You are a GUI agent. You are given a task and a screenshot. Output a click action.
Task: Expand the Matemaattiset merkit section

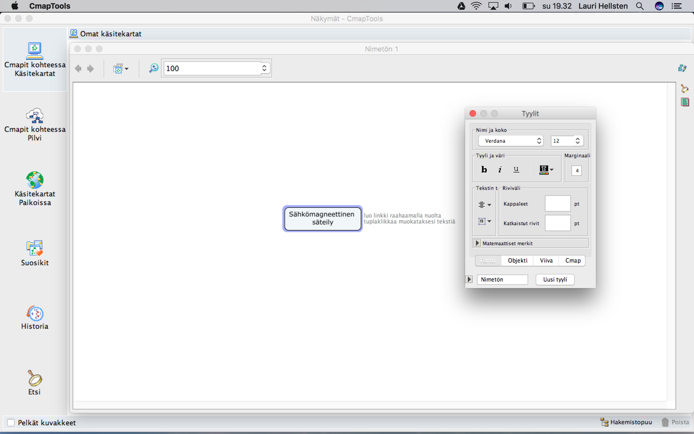point(477,243)
